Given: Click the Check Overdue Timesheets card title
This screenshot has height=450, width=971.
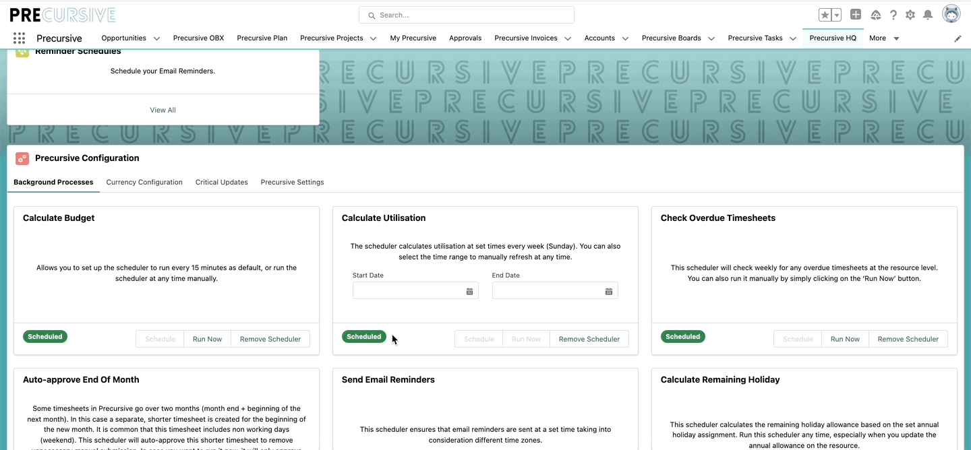Looking at the screenshot, I should point(718,218).
